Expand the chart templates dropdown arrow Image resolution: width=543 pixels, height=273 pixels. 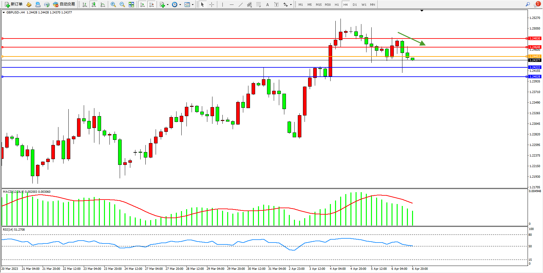click(x=193, y=4)
